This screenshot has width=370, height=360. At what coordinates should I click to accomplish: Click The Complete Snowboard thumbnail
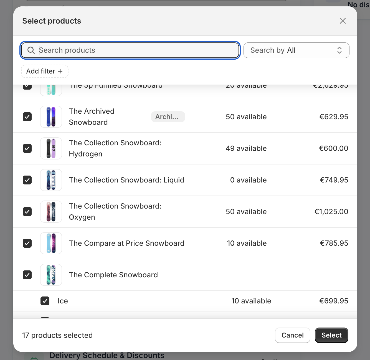click(x=51, y=275)
